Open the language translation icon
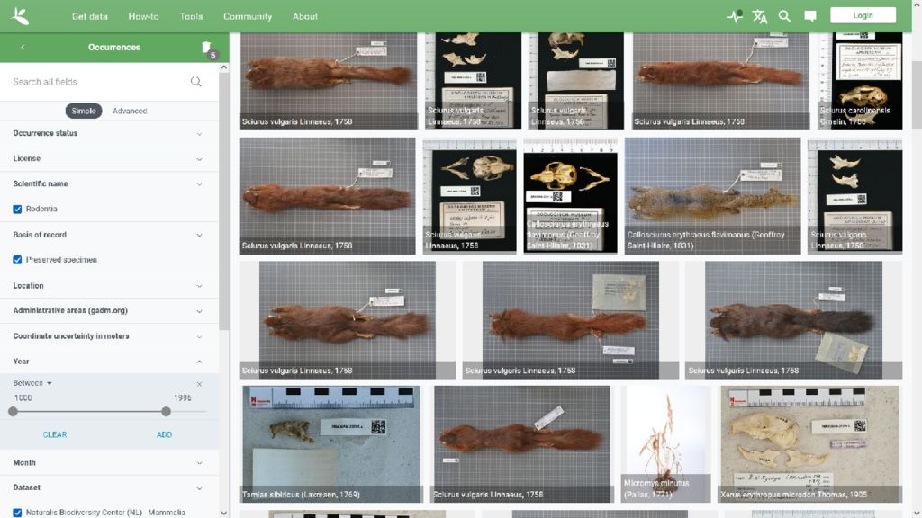Viewport: 922px width, 518px height. pyautogui.click(x=760, y=16)
